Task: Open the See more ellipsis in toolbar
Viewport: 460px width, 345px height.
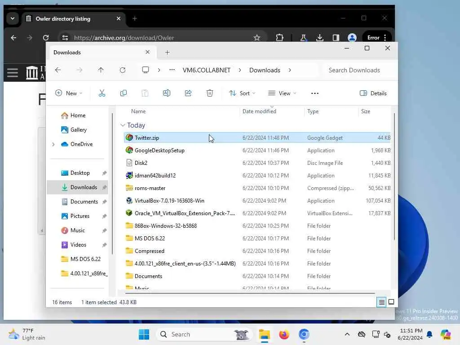Action: pos(315,93)
